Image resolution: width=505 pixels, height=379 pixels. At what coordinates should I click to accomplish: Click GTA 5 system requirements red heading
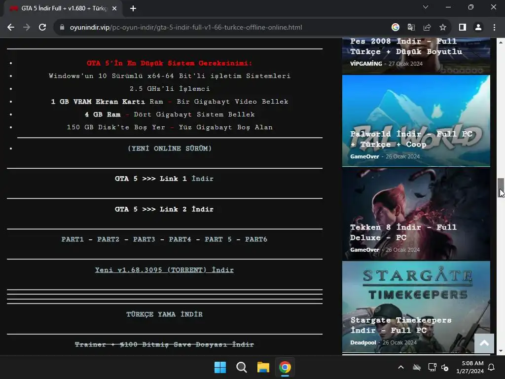coord(170,63)
